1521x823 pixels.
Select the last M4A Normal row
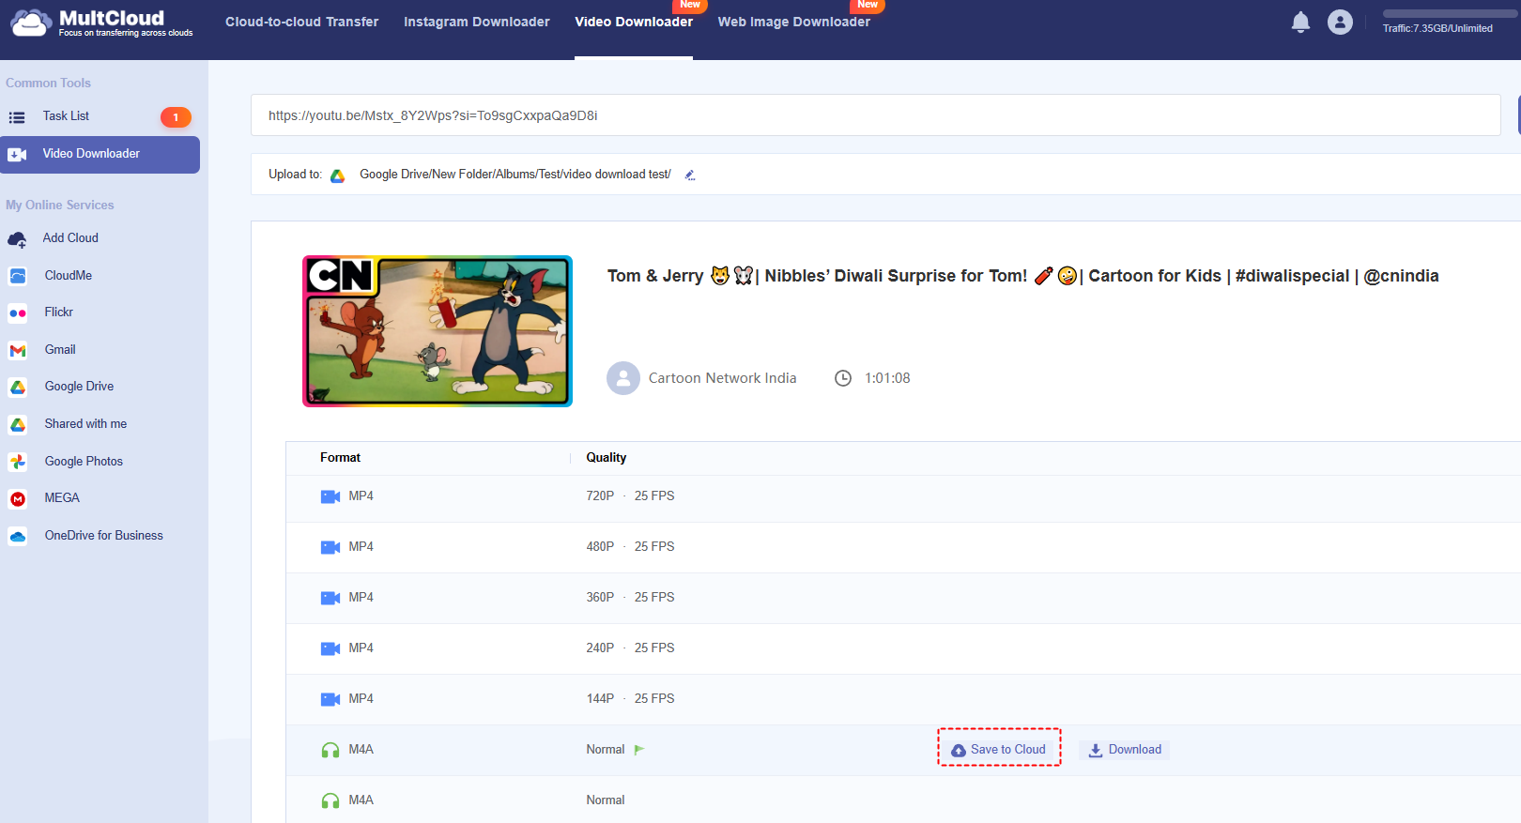tap(903, 800)
